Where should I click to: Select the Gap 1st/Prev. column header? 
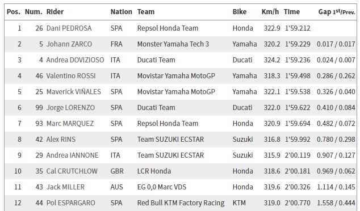[337, 12]
